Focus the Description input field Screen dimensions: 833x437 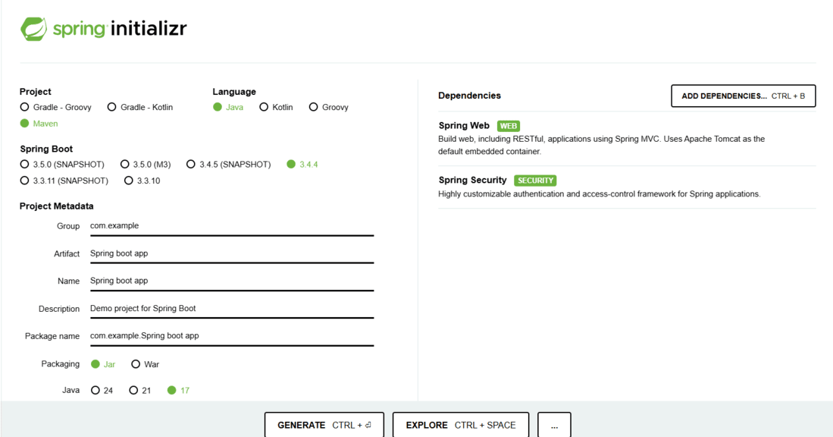coord(232,308)
